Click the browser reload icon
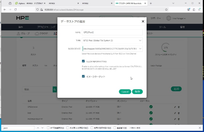Viewport: 204px width, 132px height. (15, 9)
